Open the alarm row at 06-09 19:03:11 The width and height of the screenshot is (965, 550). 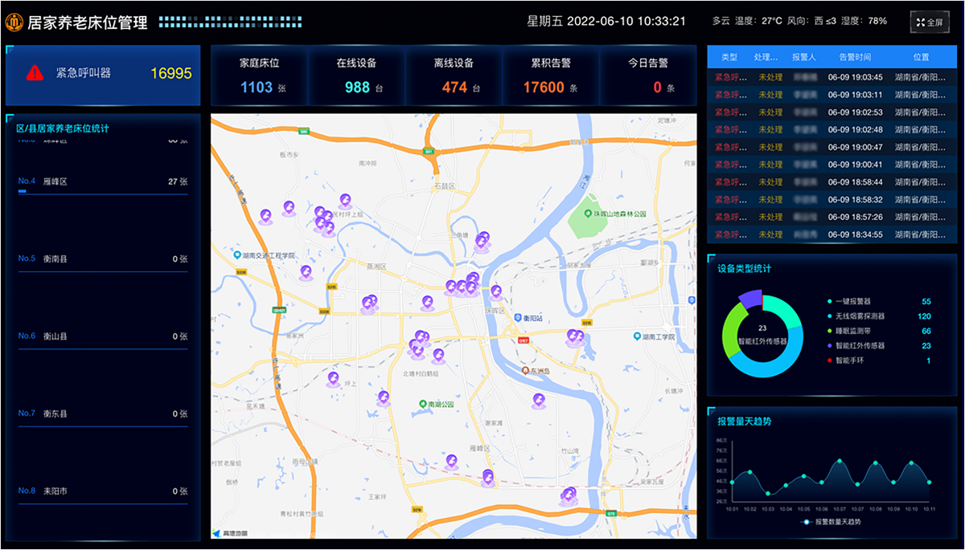point(832,95)
